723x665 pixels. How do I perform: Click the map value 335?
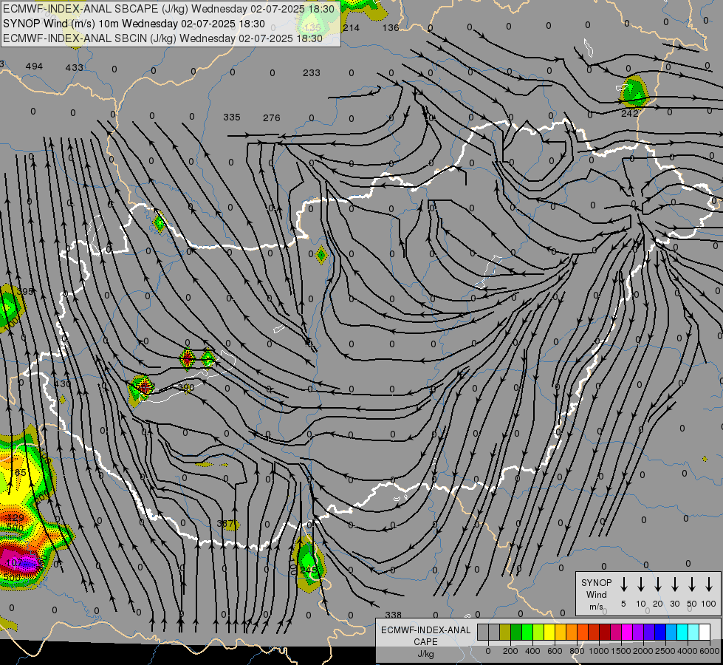tap(232, 117)
